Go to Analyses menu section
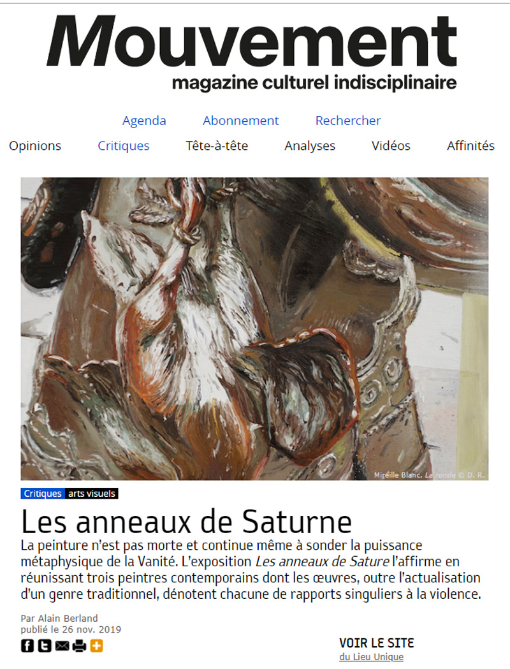 (310, 146)
